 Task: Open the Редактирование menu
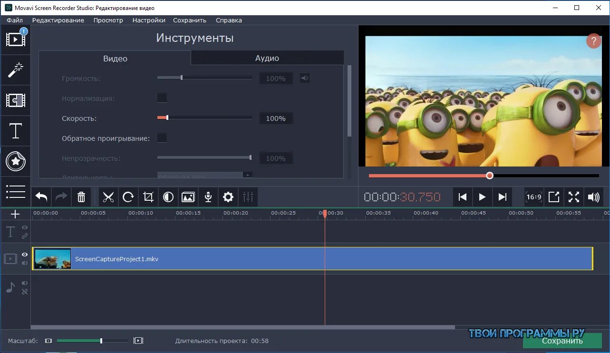pos(58,20)
